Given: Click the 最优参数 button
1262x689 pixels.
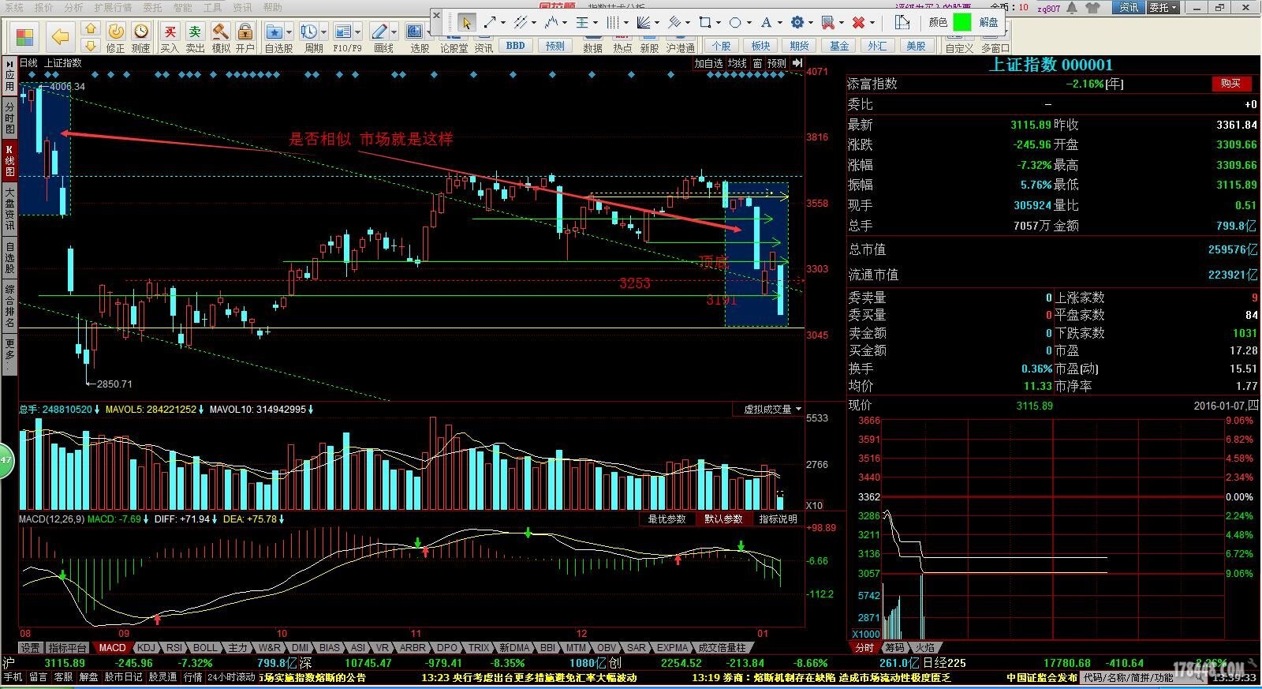Looking at the screenshot, I should coord(666,519).
